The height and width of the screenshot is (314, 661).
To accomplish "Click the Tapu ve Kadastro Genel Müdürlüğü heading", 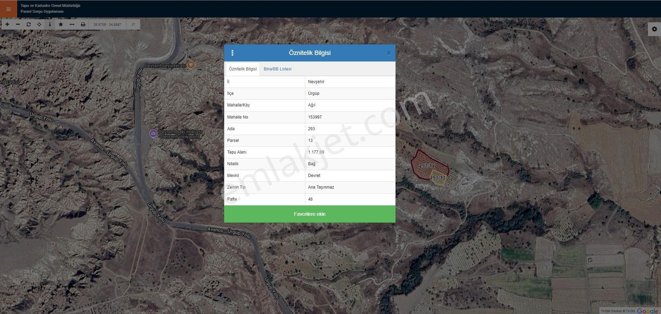I will [50, 6].
